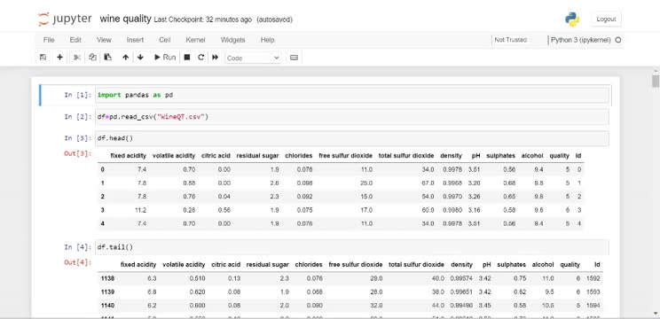Viewport: 660px width, 319px height.
Task: Click the row index 1138 in Out[4]
Action: point(107,278)
